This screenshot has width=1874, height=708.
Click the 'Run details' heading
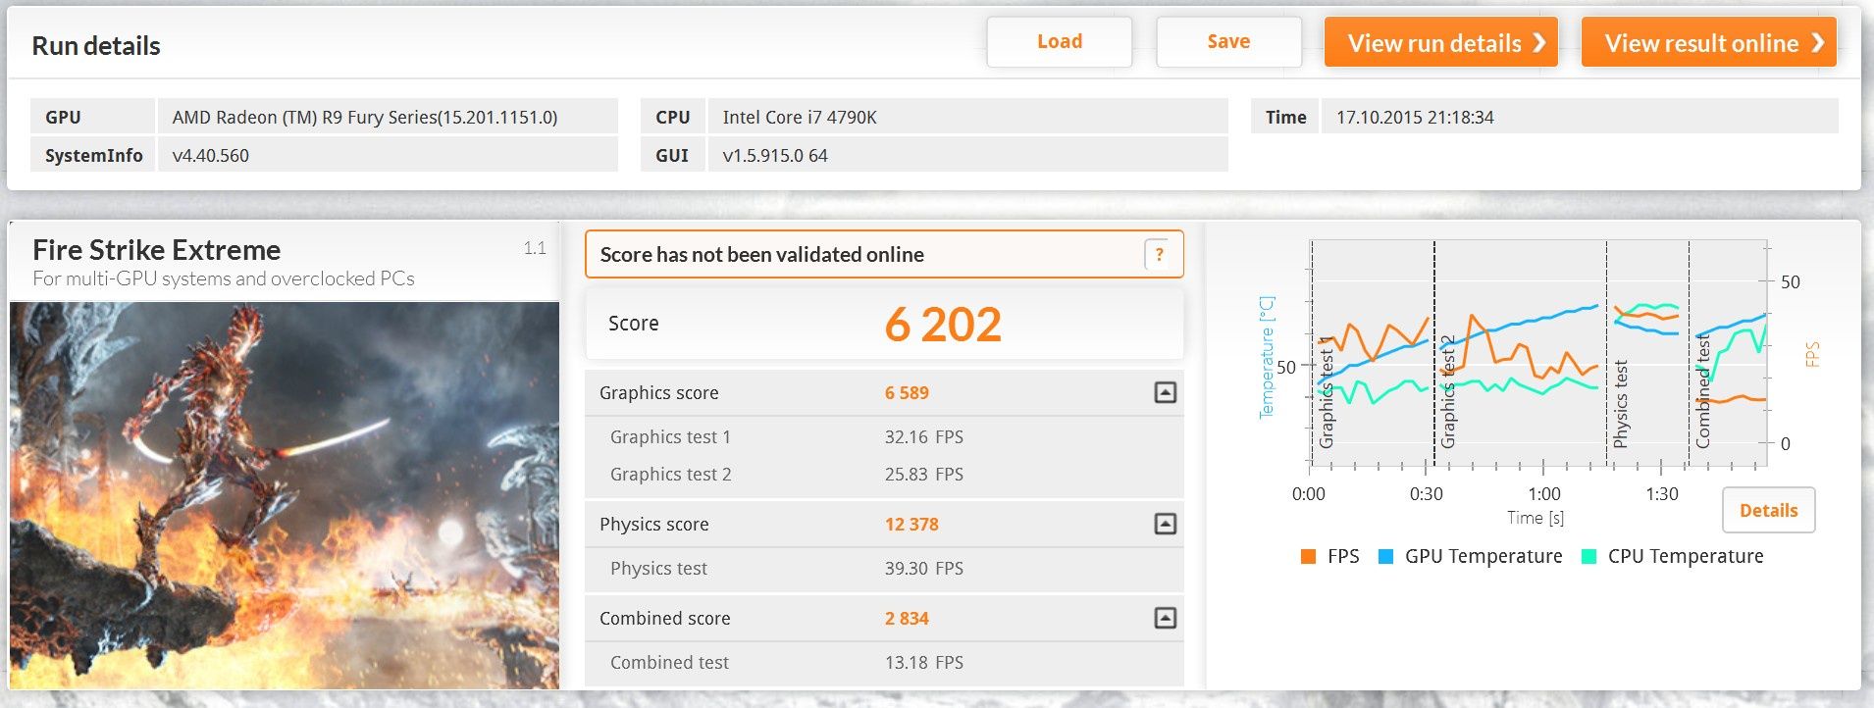96,46
